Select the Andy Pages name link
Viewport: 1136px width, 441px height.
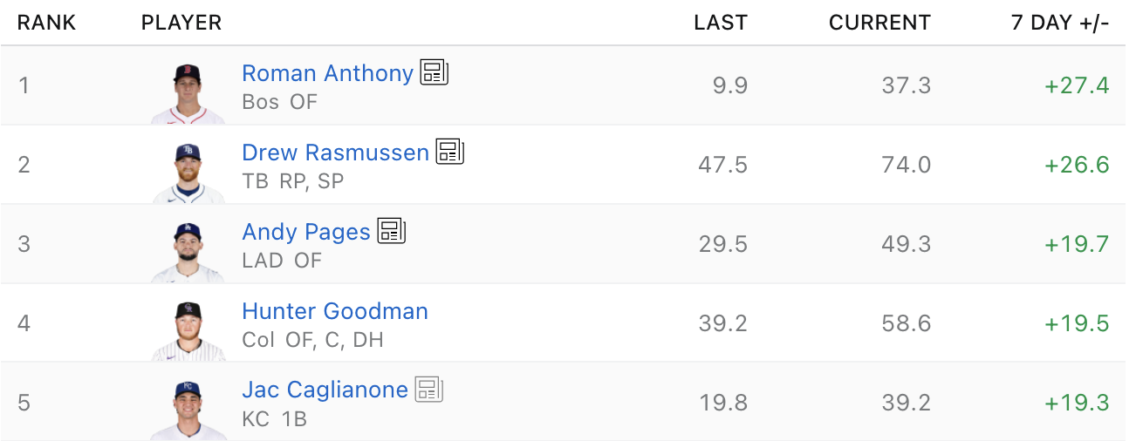306,232
